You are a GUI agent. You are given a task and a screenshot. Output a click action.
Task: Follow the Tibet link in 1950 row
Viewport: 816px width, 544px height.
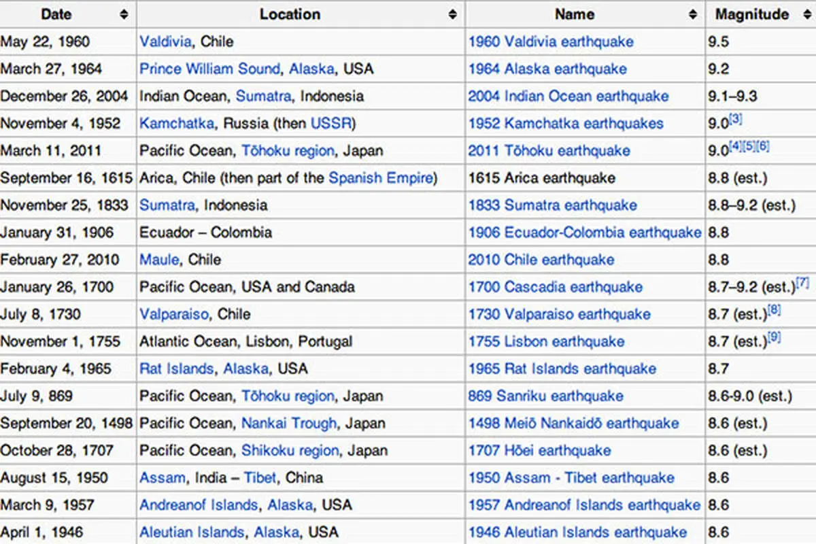pos(260,477)
